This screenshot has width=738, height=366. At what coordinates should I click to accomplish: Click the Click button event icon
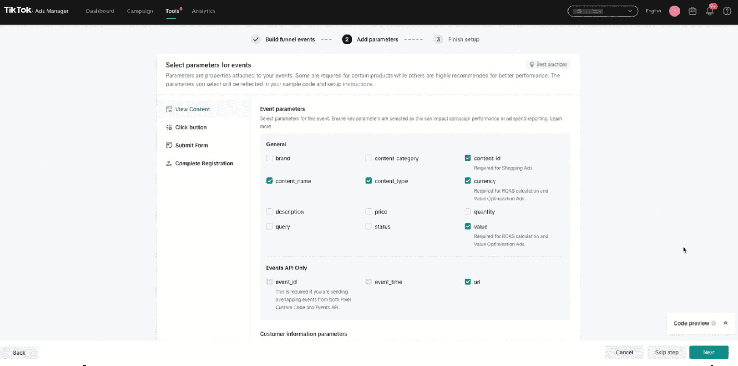tap(169, 127)
